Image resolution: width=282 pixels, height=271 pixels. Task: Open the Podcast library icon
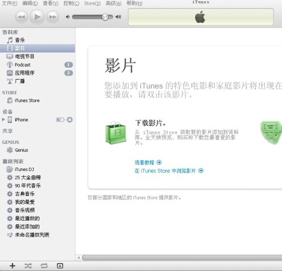tap(10, 65)
